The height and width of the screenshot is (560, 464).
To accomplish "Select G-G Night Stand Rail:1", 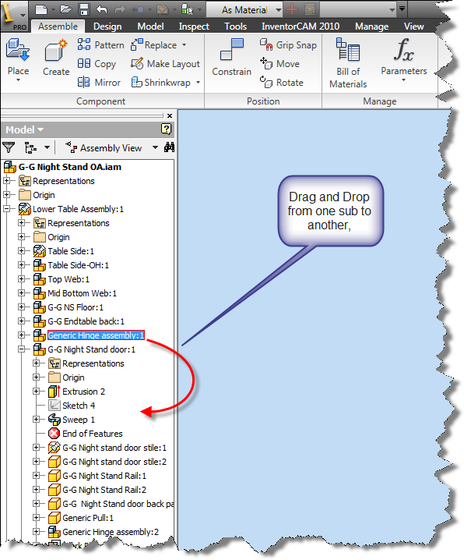I will [104, 476].
